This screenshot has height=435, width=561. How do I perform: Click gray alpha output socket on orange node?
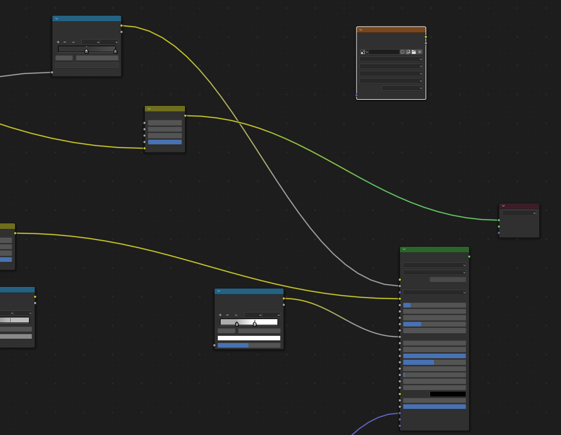tap(426, 43)
